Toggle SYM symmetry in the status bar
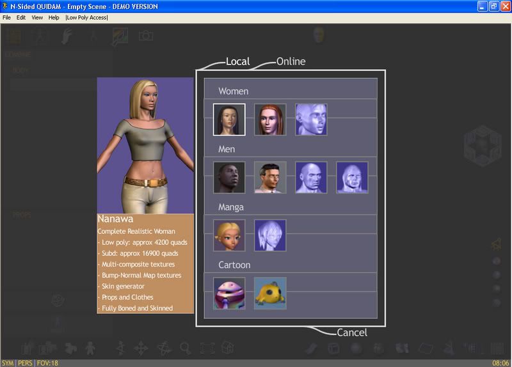 point(8,363)
